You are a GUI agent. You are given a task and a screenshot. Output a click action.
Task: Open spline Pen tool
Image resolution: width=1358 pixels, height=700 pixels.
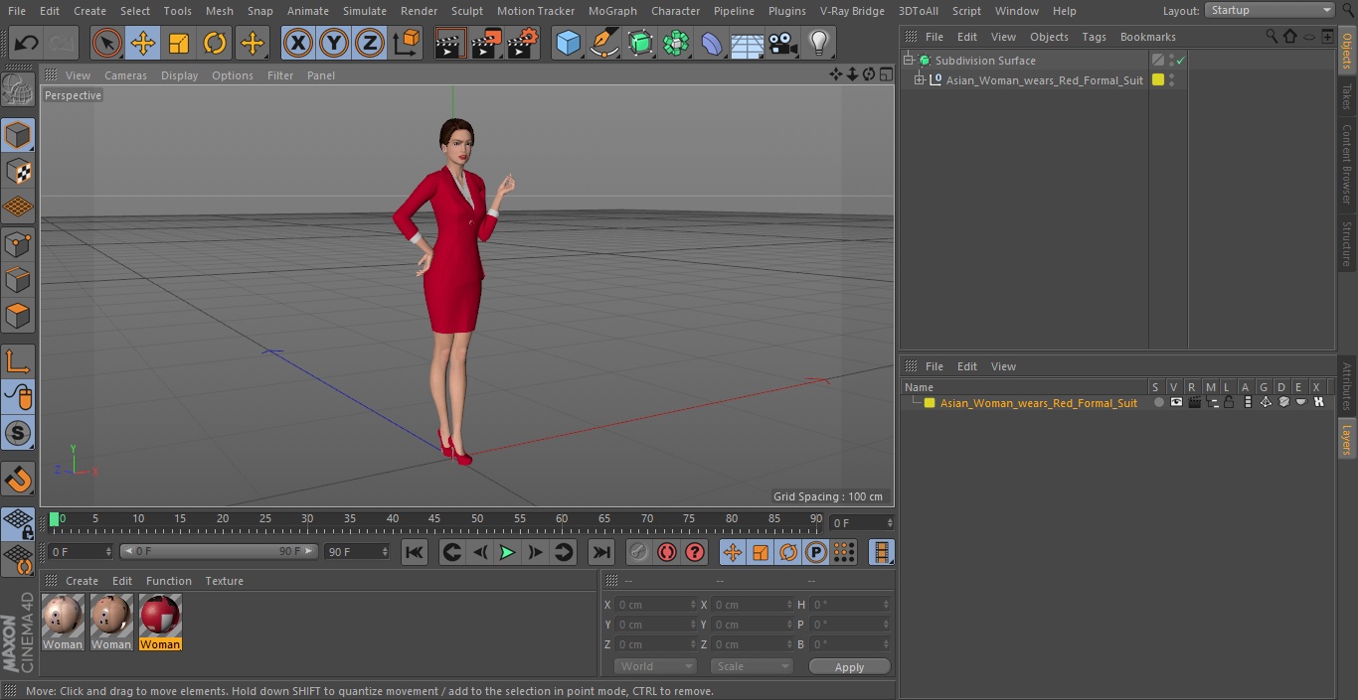tap(604, 44)
